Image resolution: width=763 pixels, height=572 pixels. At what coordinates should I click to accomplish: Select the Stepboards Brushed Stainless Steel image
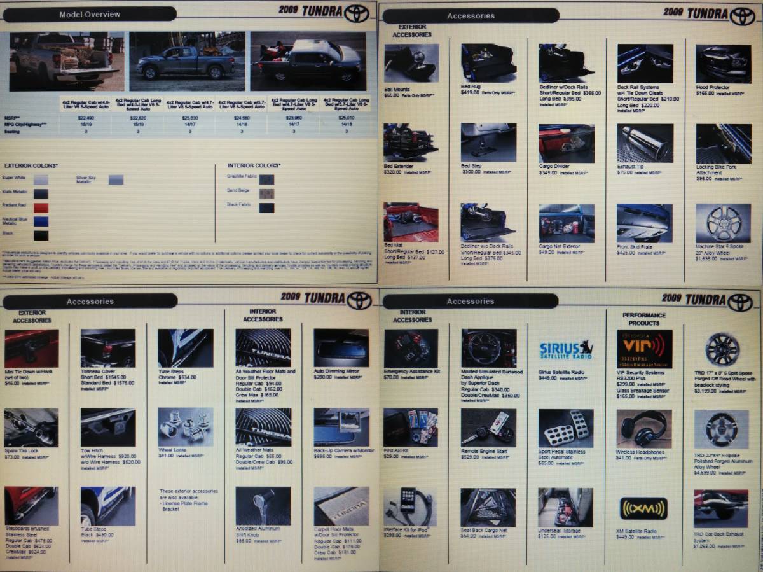[x=31, y=506]
